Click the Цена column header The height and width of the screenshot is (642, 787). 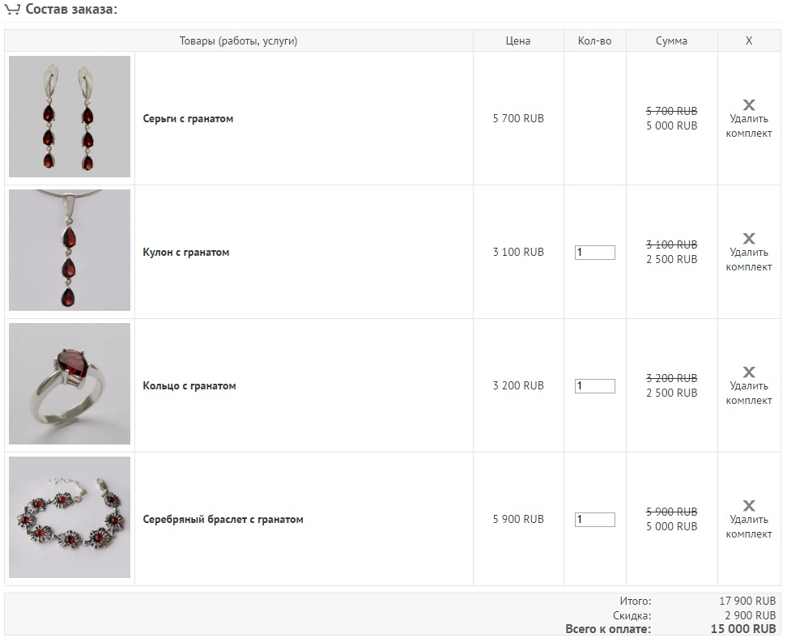tap(518, 41)
